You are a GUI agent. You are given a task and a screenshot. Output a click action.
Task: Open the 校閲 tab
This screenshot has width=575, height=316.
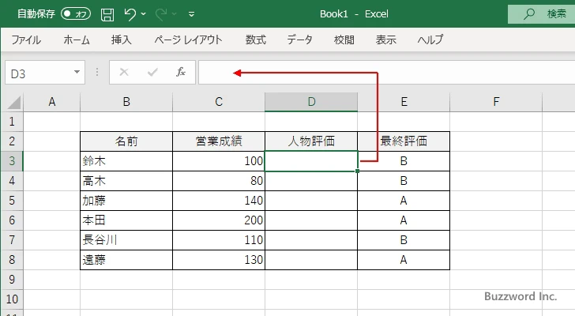click(x=344, y=39)
